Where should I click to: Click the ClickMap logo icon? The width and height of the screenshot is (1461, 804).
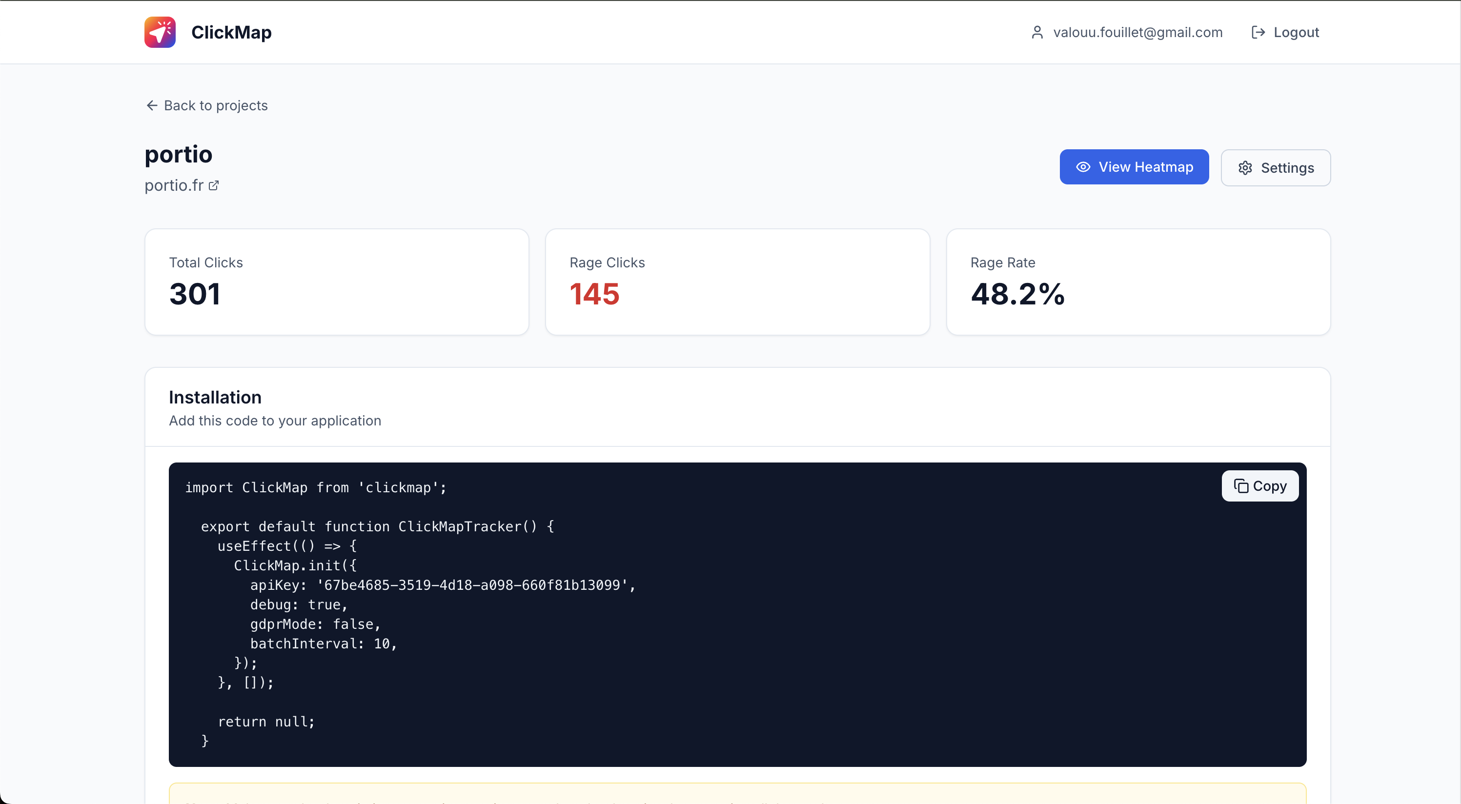pyautogui.click(x=160, y=32)
